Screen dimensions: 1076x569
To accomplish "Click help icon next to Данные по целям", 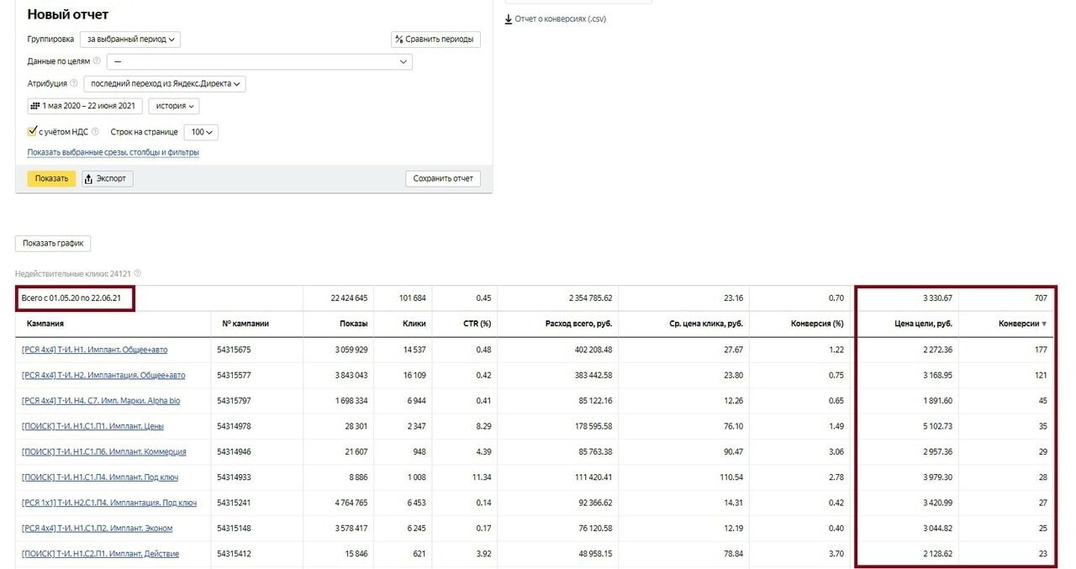I will [97, 61].
